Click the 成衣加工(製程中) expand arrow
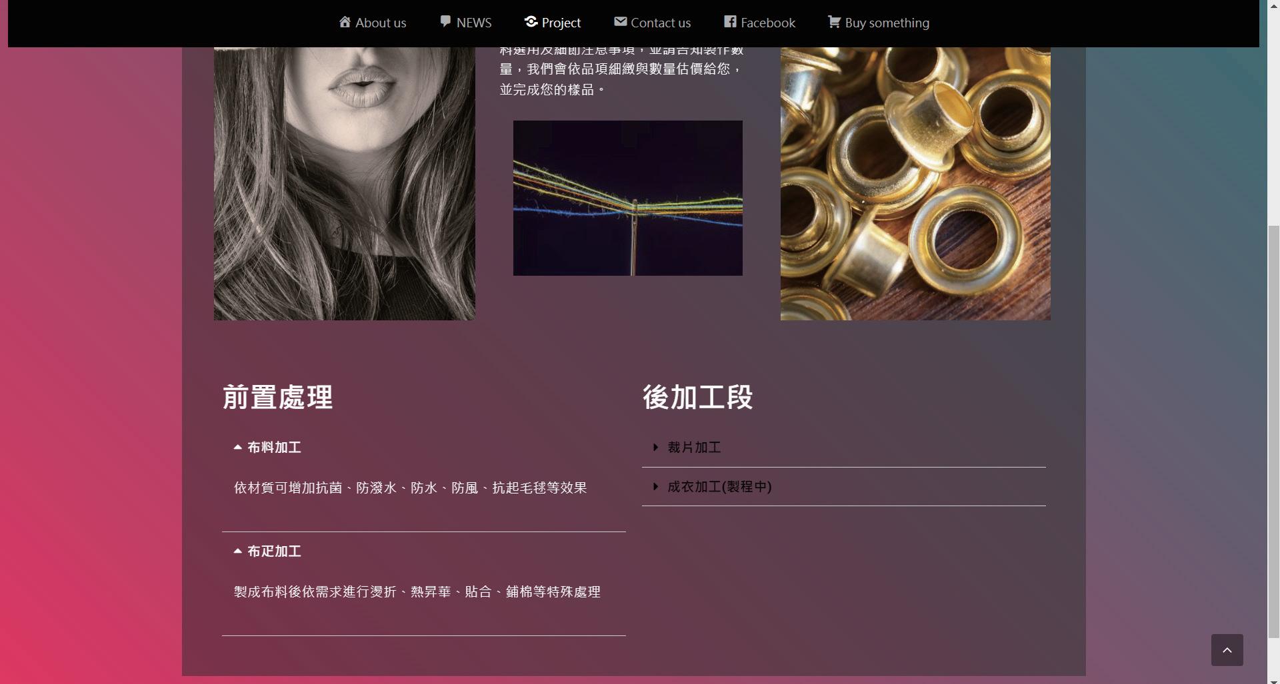Image resolution: width=1280 pixels, height=684 pixels. (656, 487)
